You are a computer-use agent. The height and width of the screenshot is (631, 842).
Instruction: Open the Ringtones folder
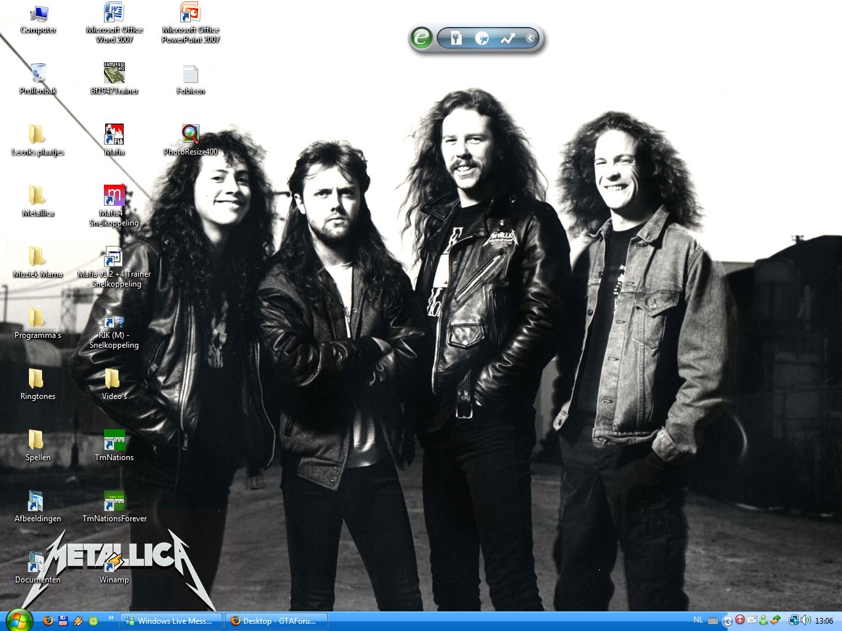click(37, 385)
